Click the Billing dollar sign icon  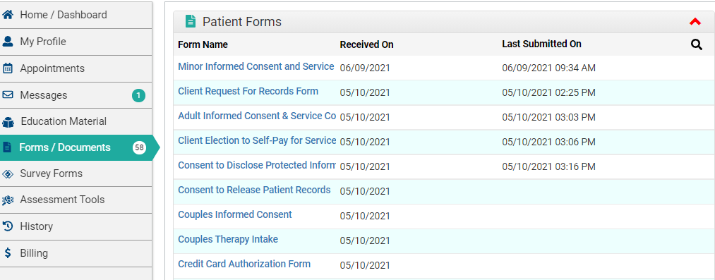tap(8, 252)
